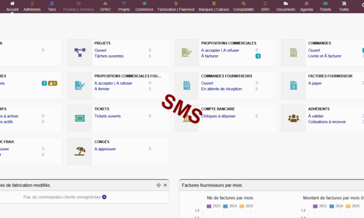The height and width of the screenshot is (218, 364).
Task: Click the GRH menu icon
Action: tap(265, 4)
